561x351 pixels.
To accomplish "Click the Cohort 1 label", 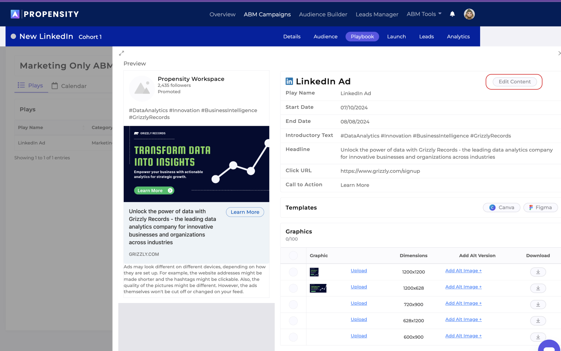I will tap(90, 37).
